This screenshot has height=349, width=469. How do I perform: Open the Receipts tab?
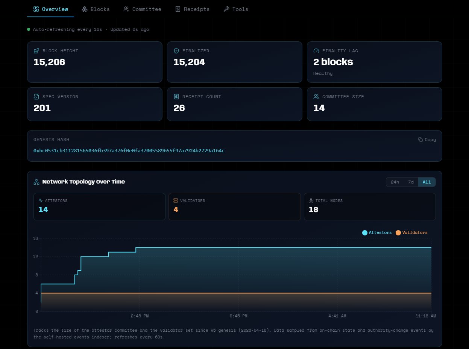(x=192, y=9)
